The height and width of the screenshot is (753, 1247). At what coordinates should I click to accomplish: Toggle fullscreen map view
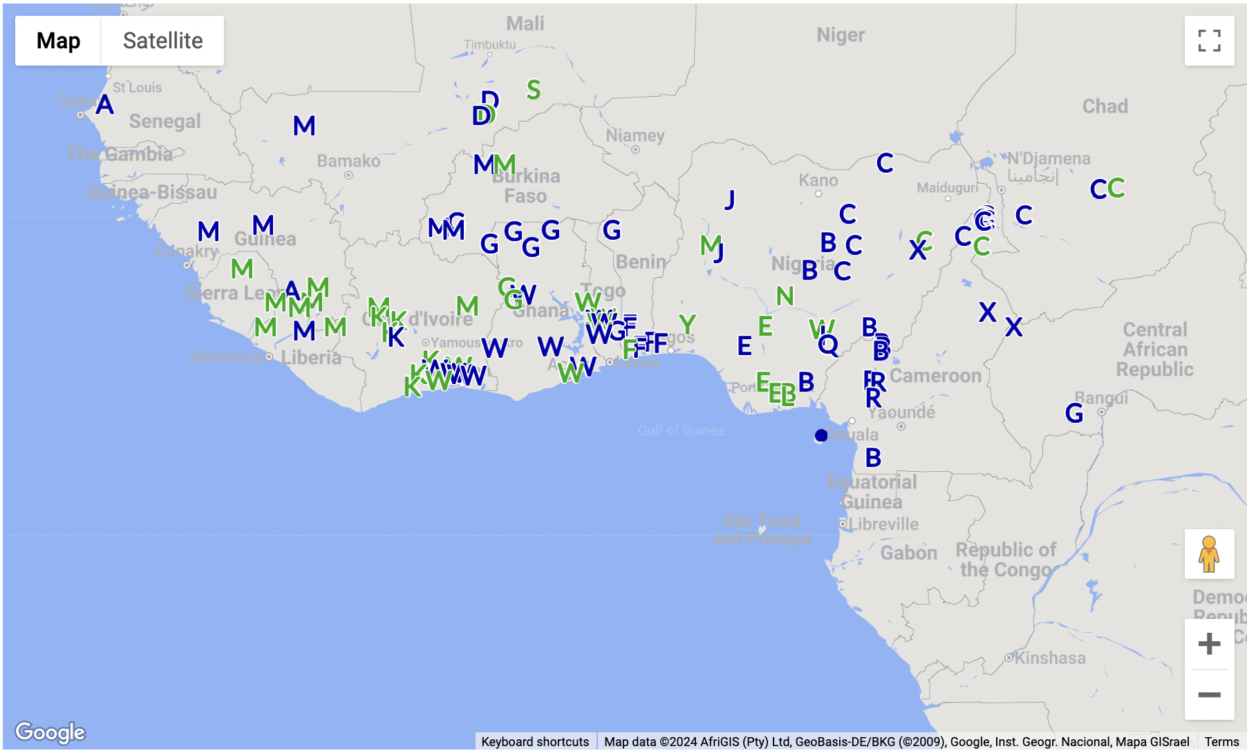1208,41
